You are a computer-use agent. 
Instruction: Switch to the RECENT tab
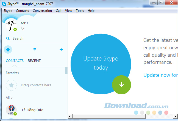(34, 61)
